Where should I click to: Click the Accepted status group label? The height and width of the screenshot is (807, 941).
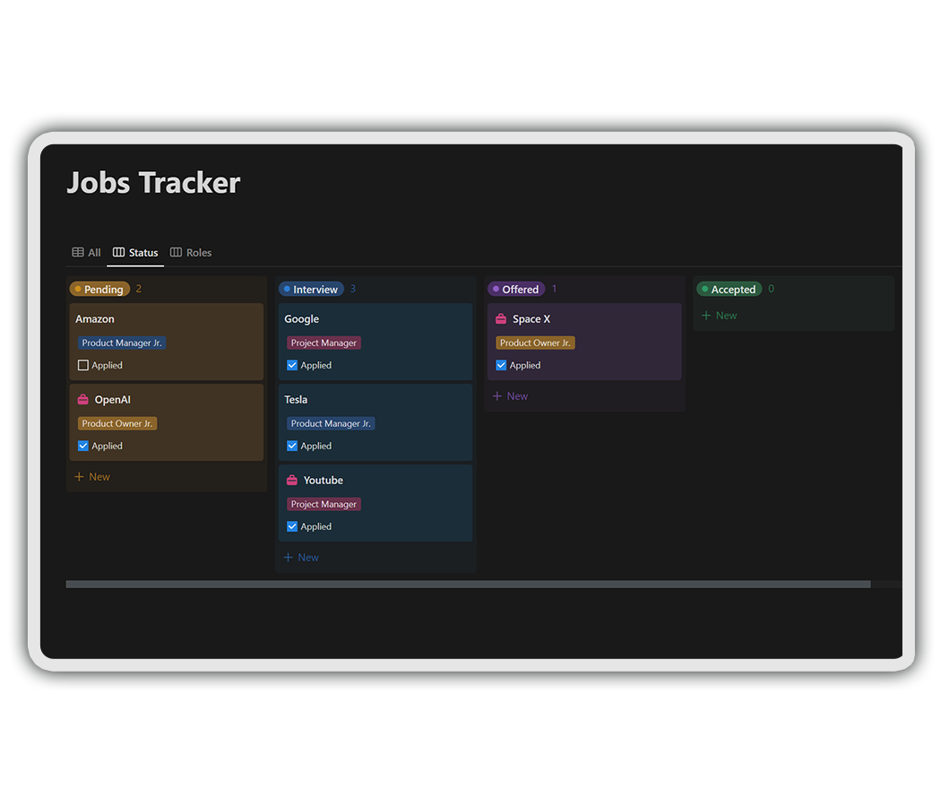pyautogui.click(x=729, y=289)
